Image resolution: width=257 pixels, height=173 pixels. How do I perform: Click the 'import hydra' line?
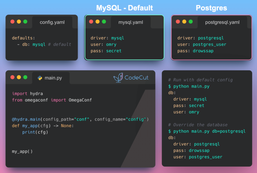[x=27, y=94]
